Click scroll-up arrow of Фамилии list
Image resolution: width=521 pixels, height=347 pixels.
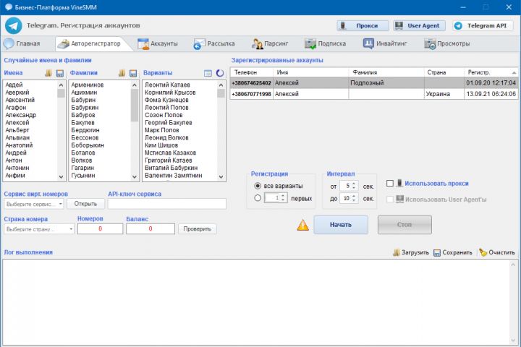(135, 85)
